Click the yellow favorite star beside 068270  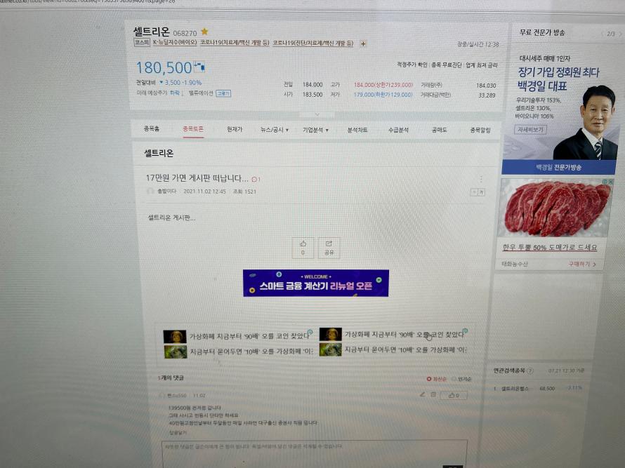pos(204,32)
